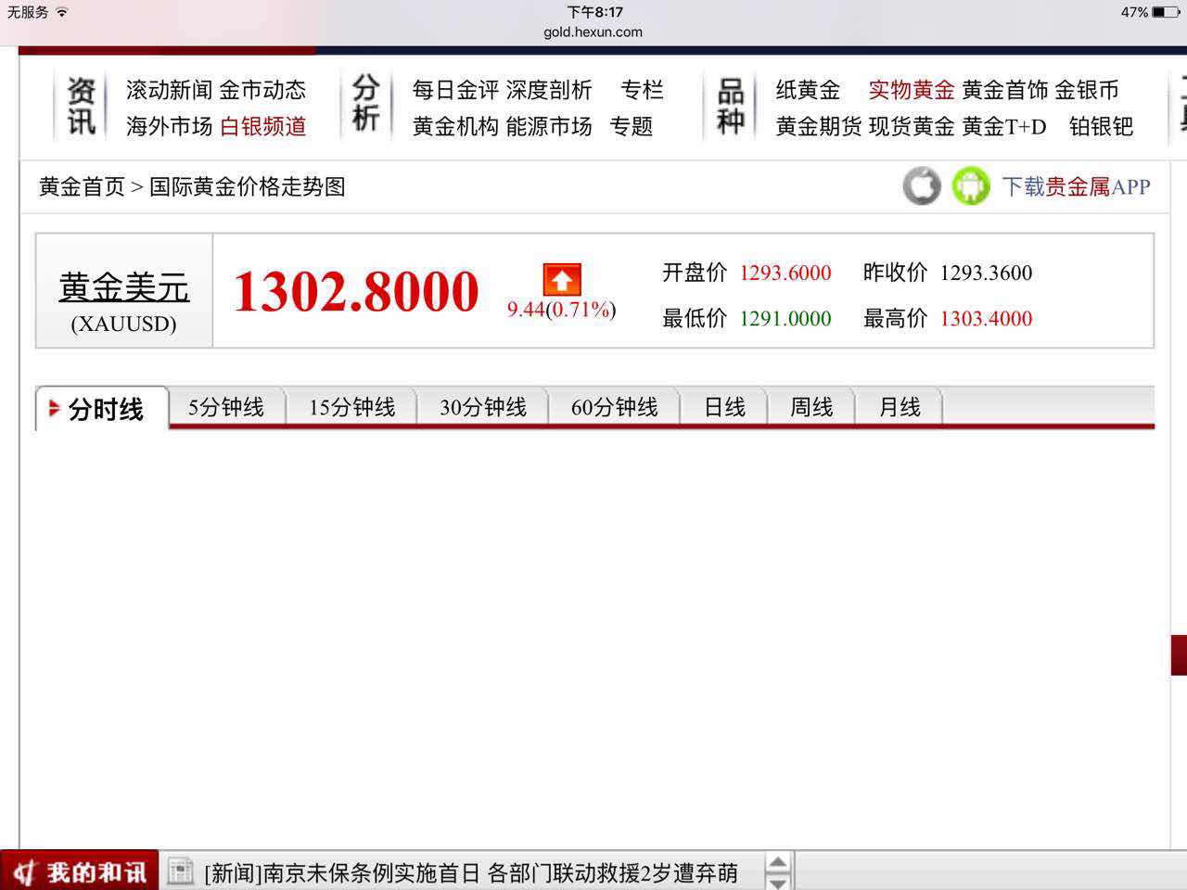Open the 纸黄金 category link

coord(808,90)
